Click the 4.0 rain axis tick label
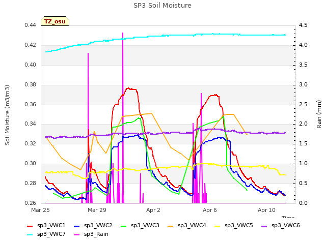Screen dimensions: 326x244 click(x=303, y=45)
